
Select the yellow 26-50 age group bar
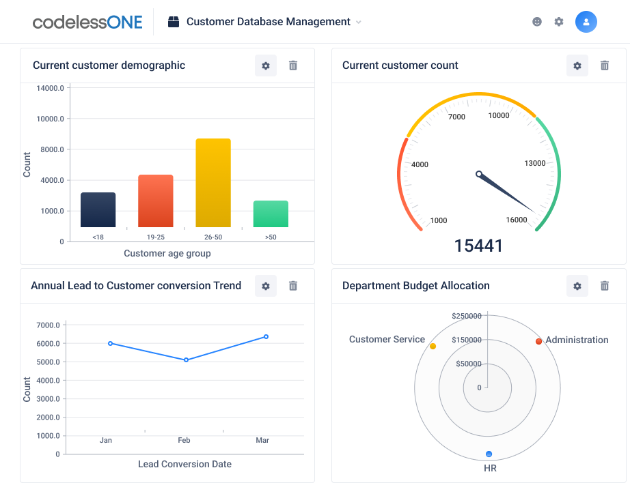point(213,183)
